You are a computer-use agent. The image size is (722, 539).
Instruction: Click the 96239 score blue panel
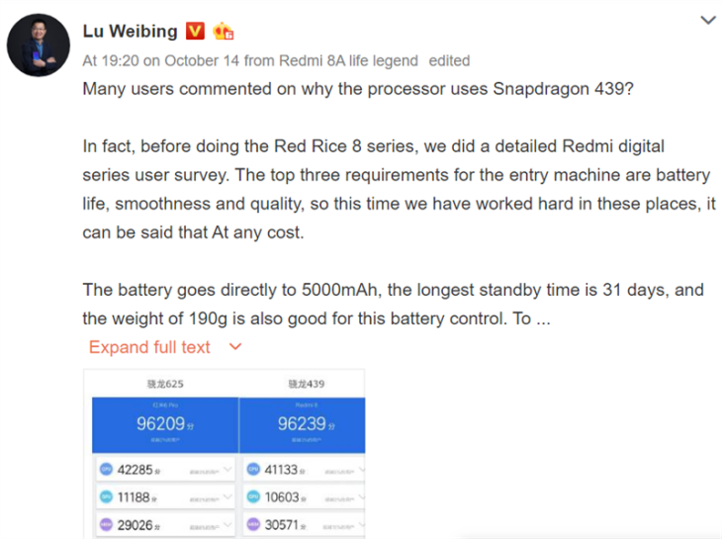(302, 425)
